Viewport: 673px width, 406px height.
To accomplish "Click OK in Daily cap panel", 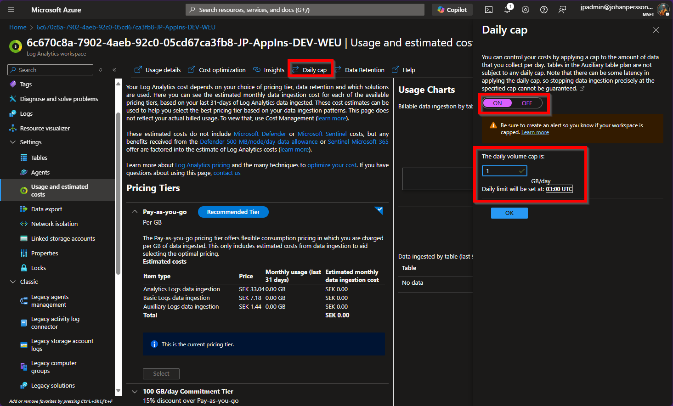I will pyautogui.click(x=509, y=213).
